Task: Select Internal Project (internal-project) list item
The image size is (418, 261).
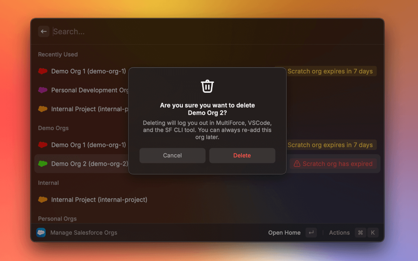Action: (99, 200)
